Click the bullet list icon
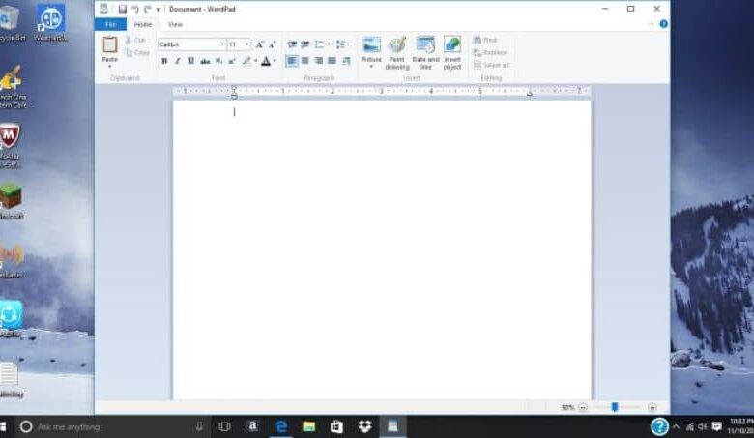 (x=319, y=44)
